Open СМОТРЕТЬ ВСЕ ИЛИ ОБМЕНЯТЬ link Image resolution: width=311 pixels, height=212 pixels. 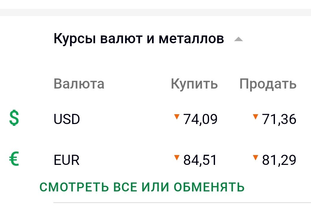coord(142,187)
